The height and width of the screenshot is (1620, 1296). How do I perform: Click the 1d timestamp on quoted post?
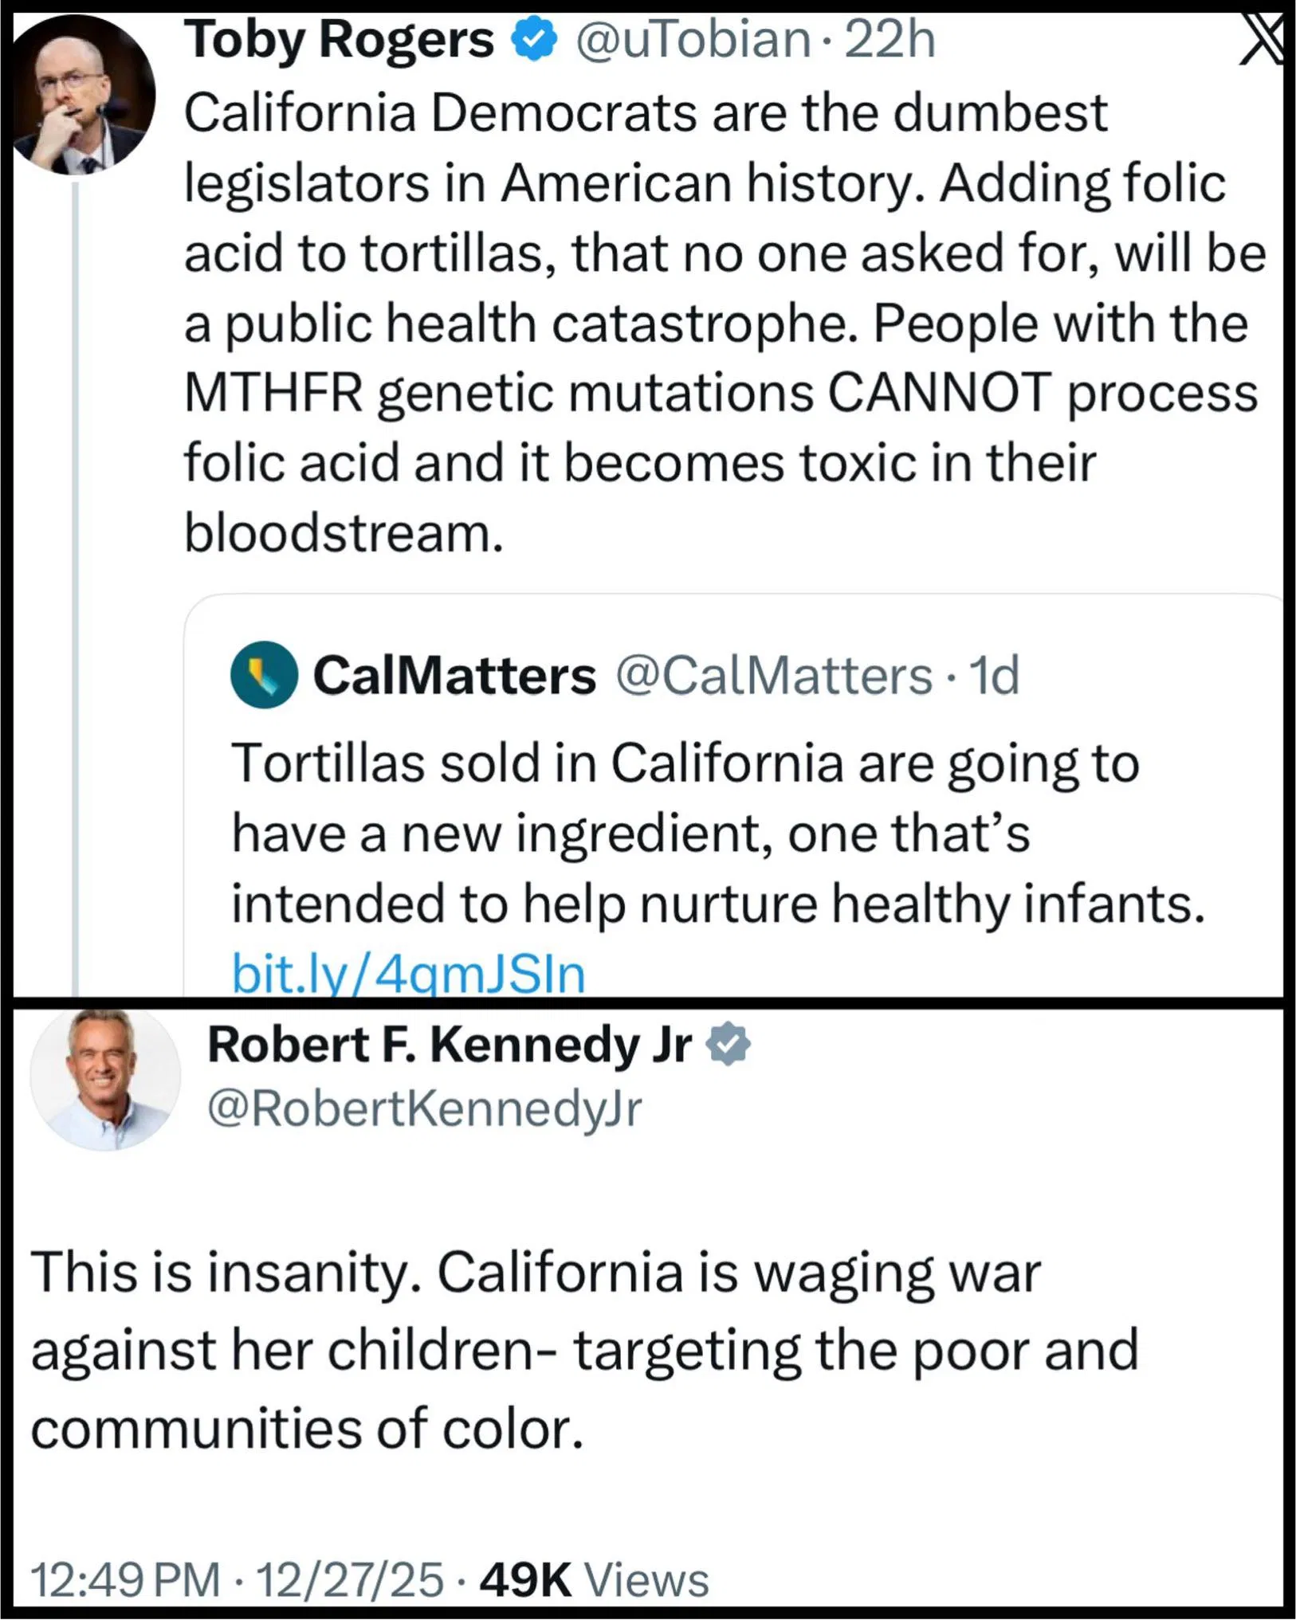click(x=993, y=676)
